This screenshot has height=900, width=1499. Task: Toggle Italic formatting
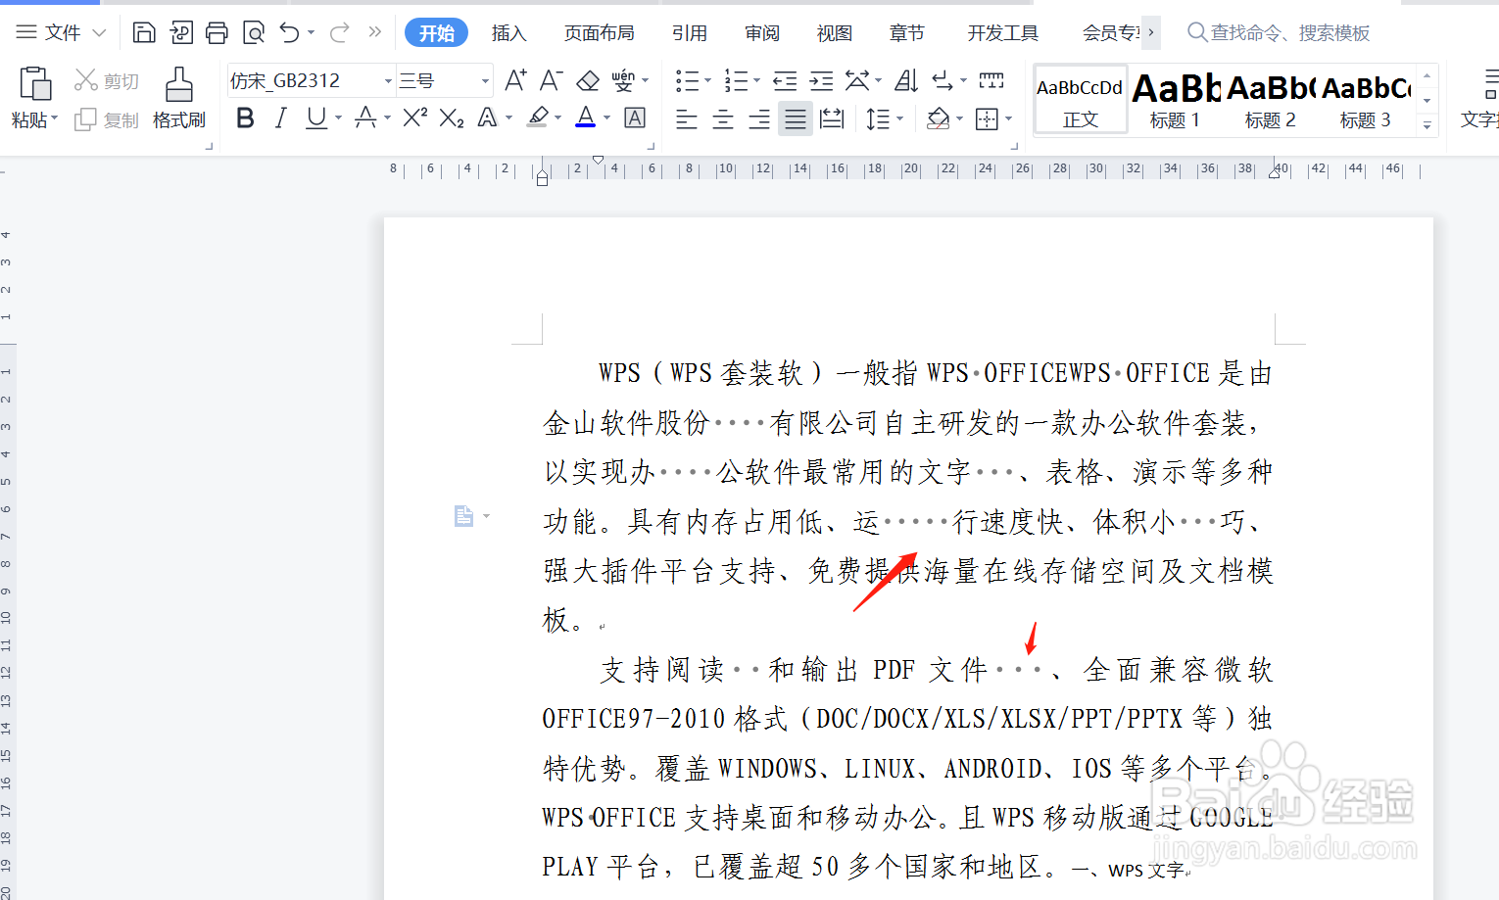(x=281, y=118)
